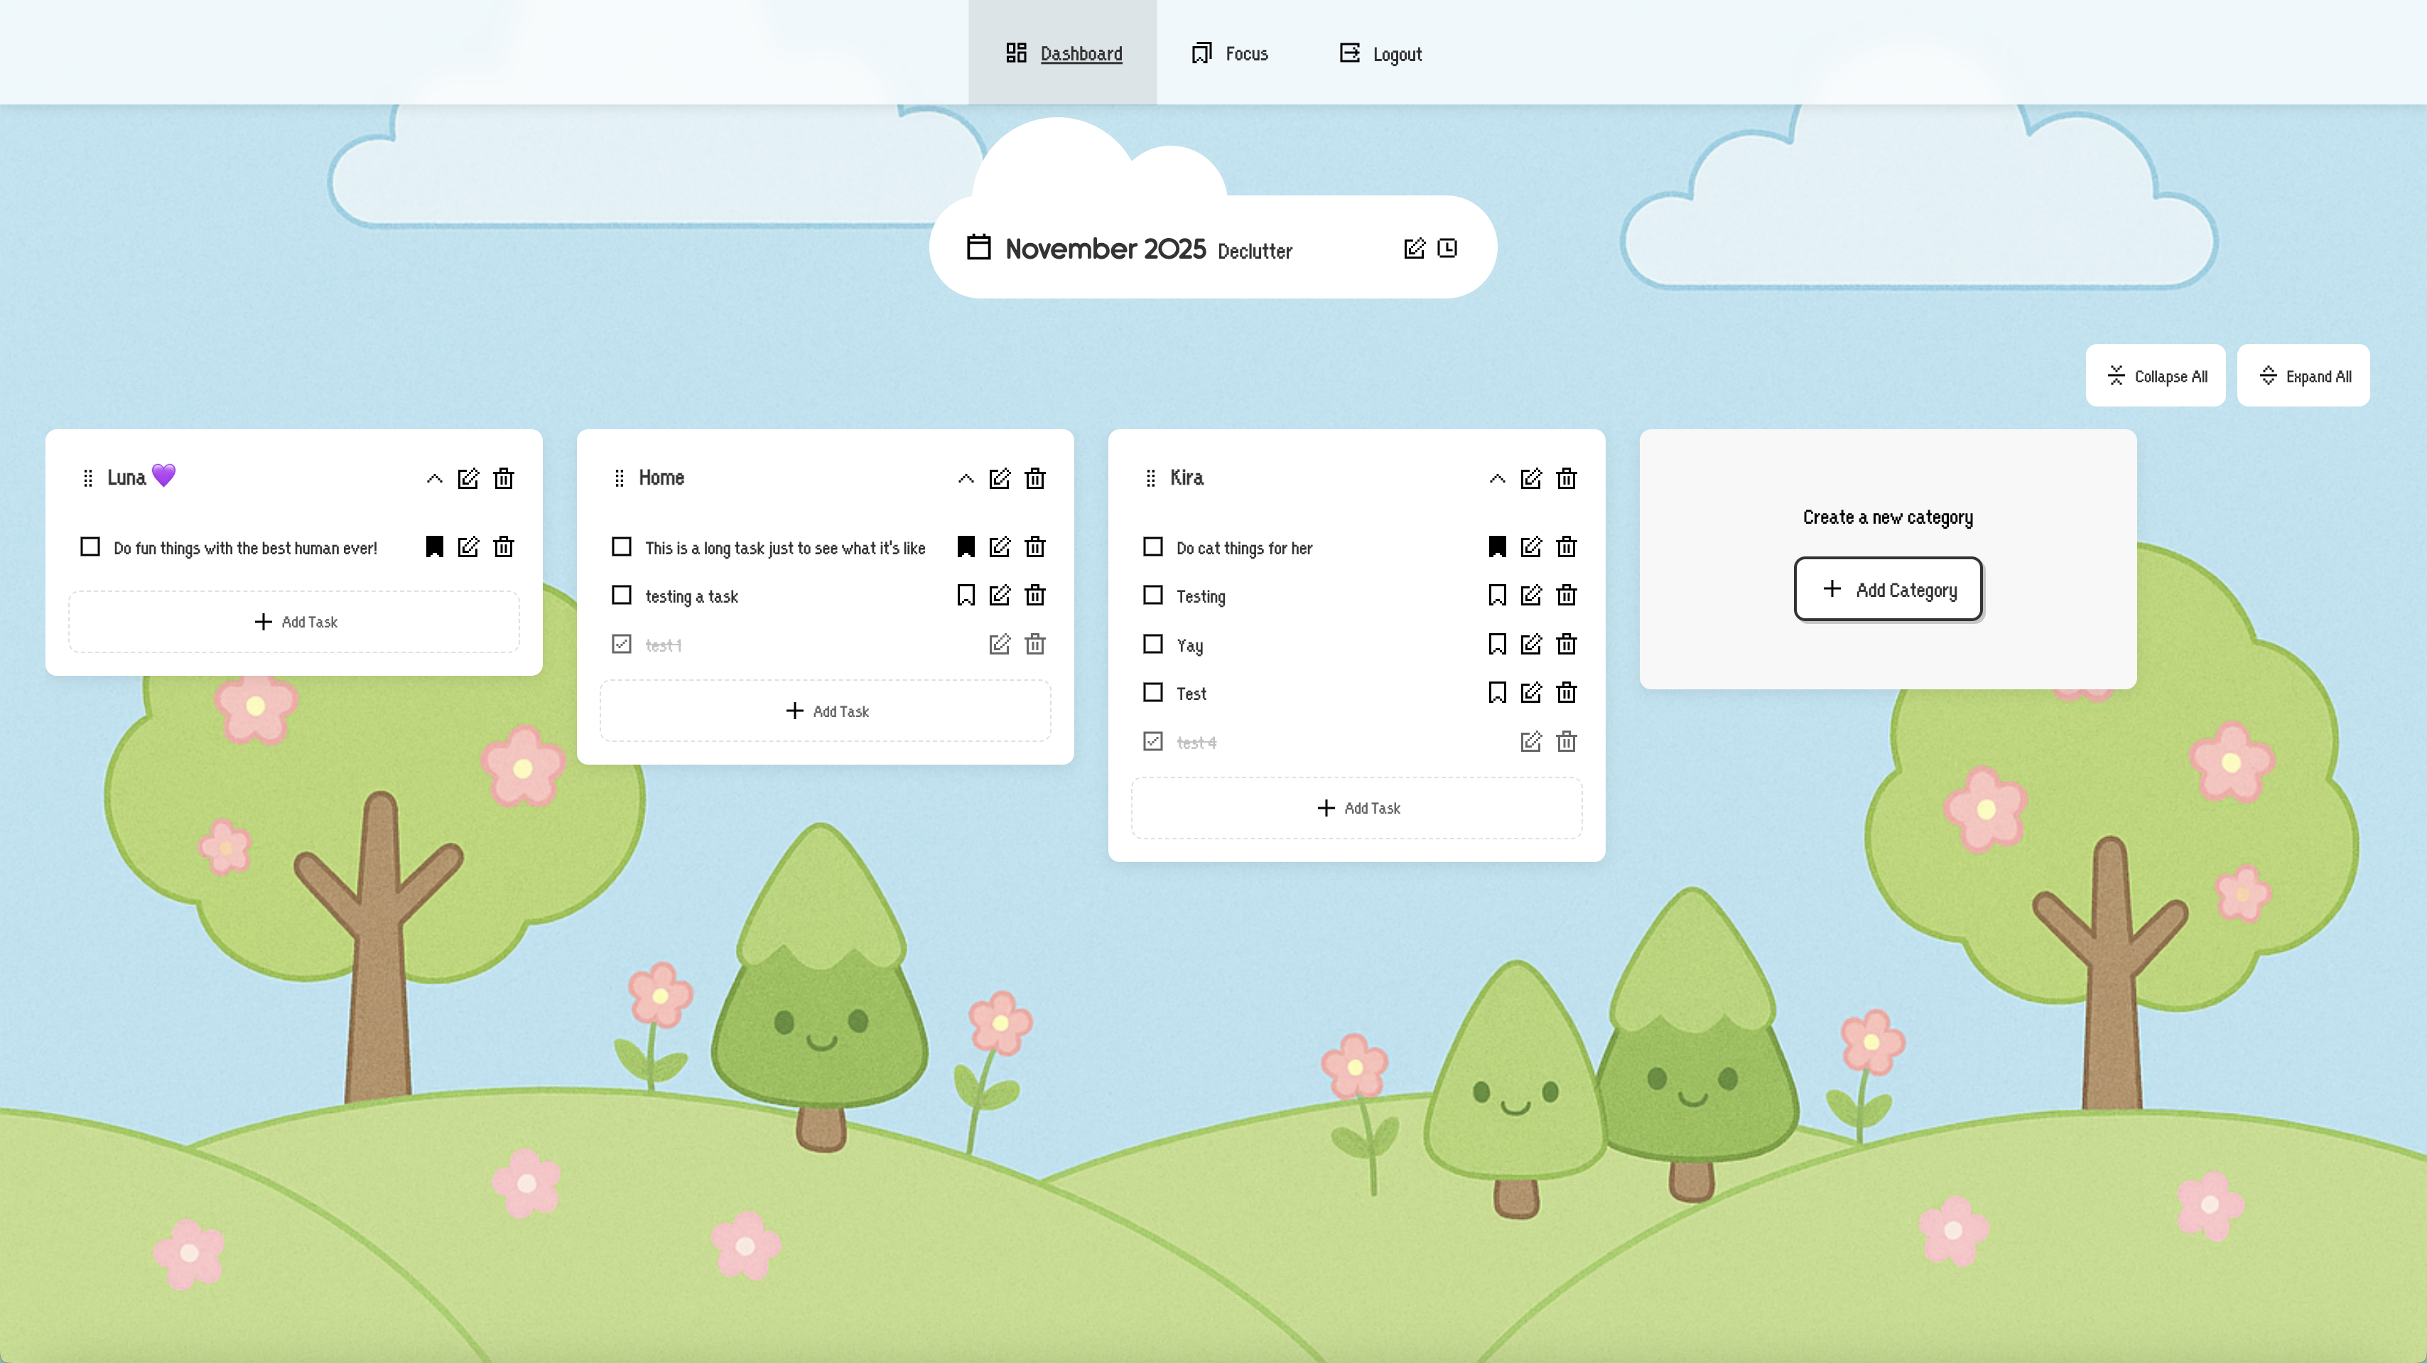The image size is (2427, 1363).
Task: Toggle the bookmark on 'Do fun things with the best human ever!'
Action: (434, 546)
